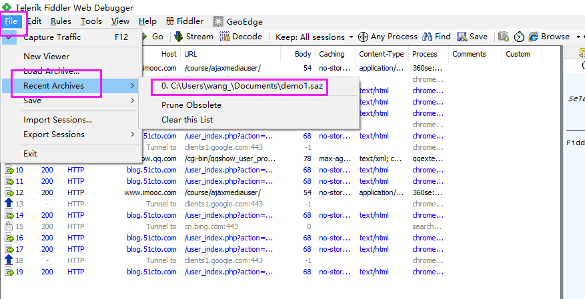Viewport: 585px width, 299px height.
Task: Select www.imooc.com host in row 12
Action: tap(150, 192)
